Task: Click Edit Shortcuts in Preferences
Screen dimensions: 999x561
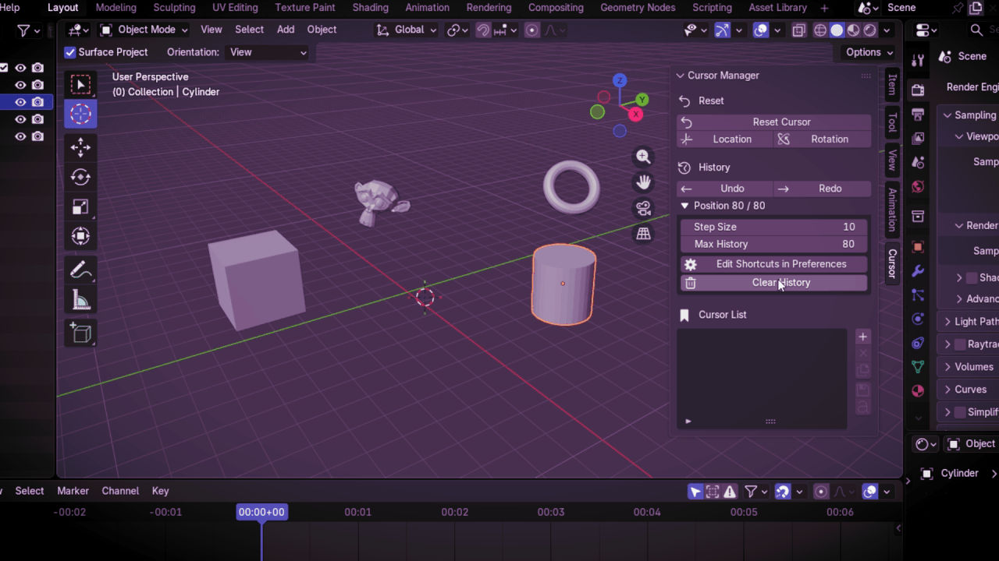Action: tap(773, 264)
